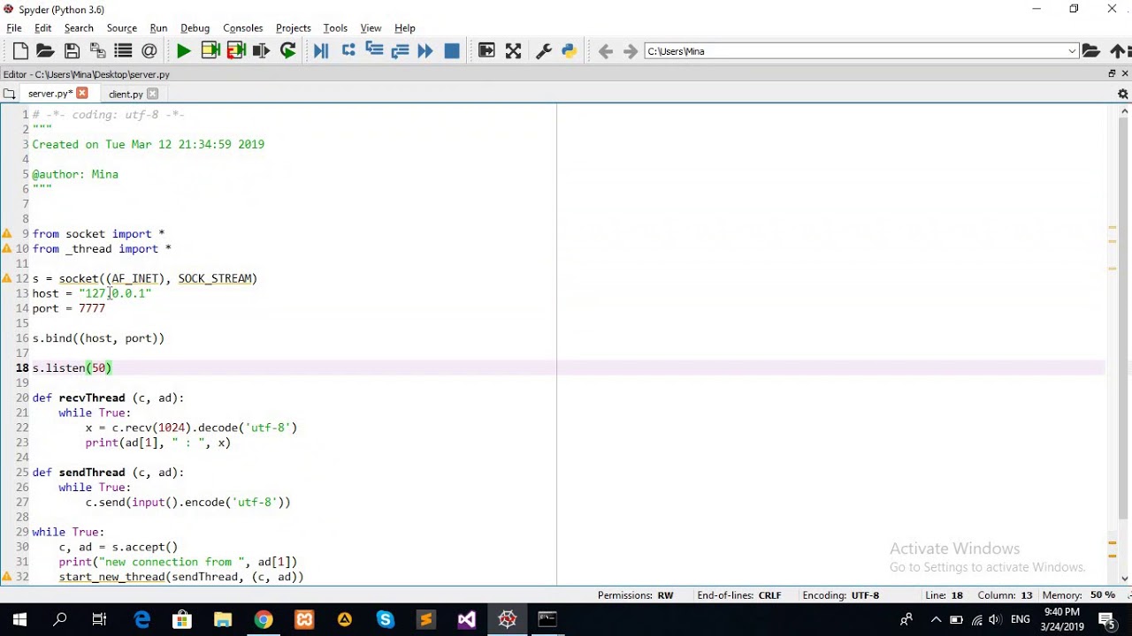Screen dimensions: 1132x636
Task: Browse for a working directory
Action: (1091, 51)
